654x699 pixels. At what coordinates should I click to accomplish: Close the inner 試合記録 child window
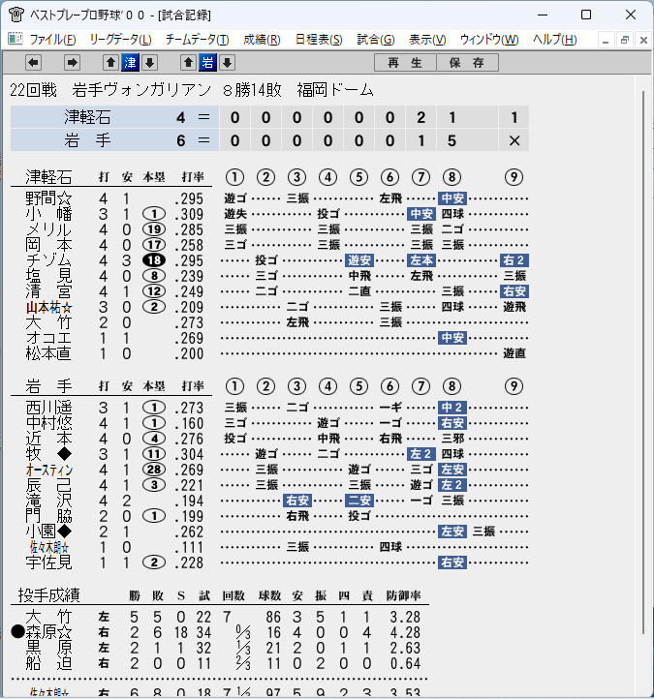tap(643, 40)
